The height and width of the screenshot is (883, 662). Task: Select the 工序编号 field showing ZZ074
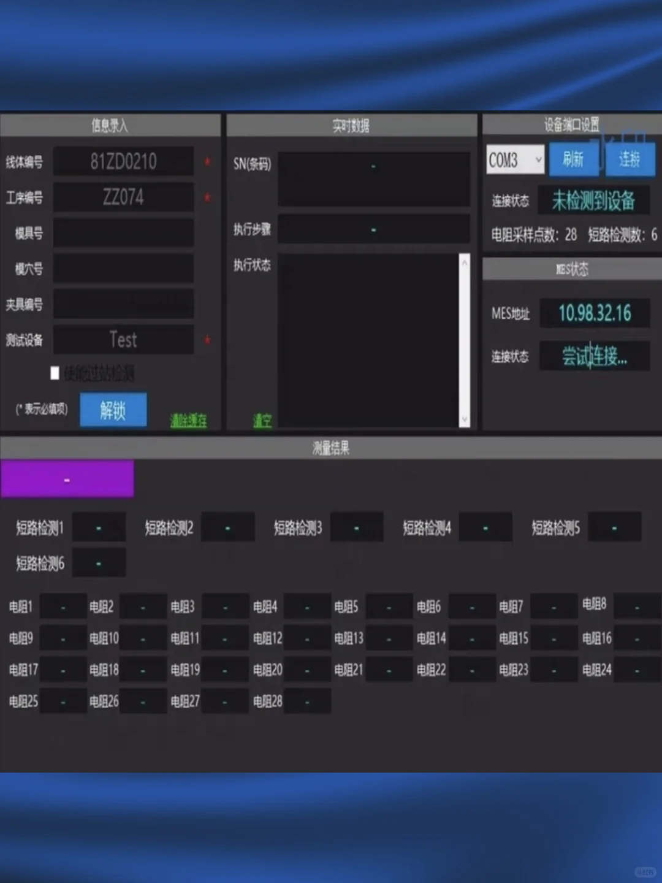123,197
